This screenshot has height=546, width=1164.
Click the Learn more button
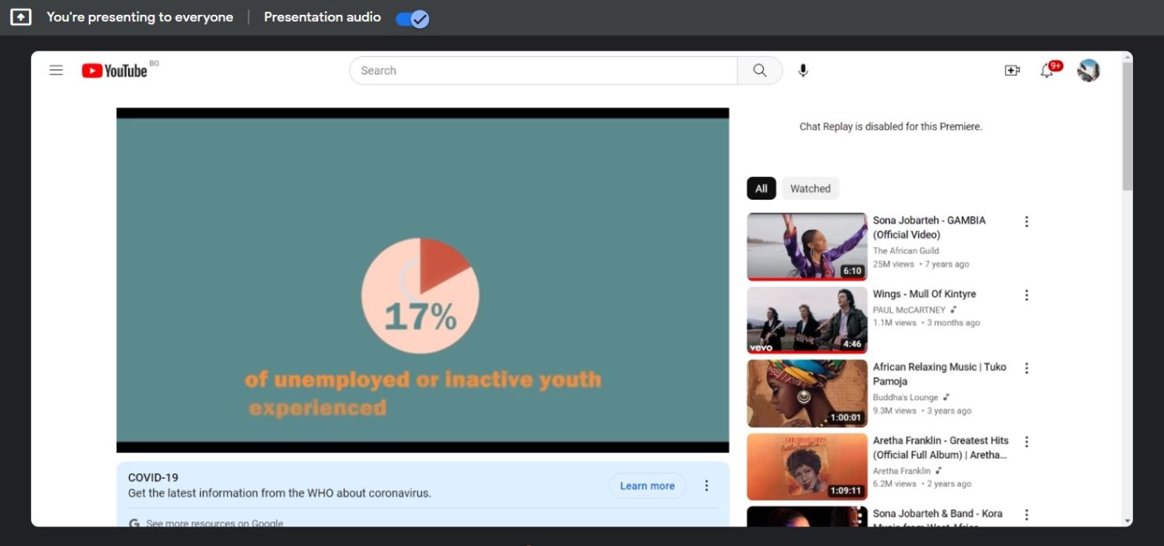(648, 486)
